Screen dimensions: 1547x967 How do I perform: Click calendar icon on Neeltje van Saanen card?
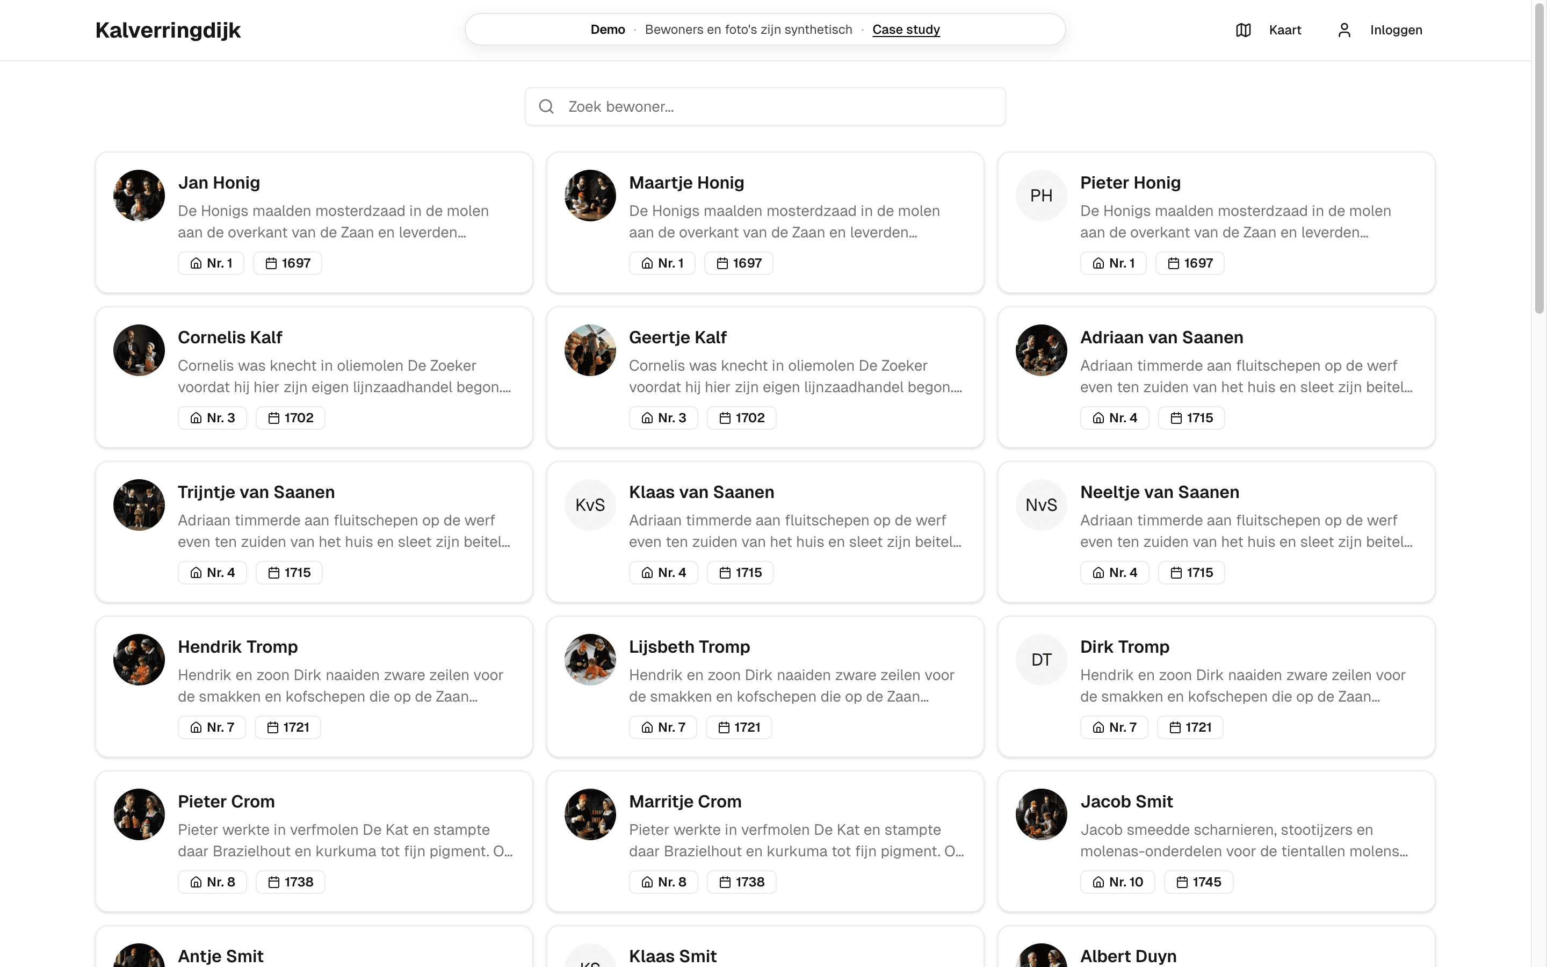pos(1176,573)
